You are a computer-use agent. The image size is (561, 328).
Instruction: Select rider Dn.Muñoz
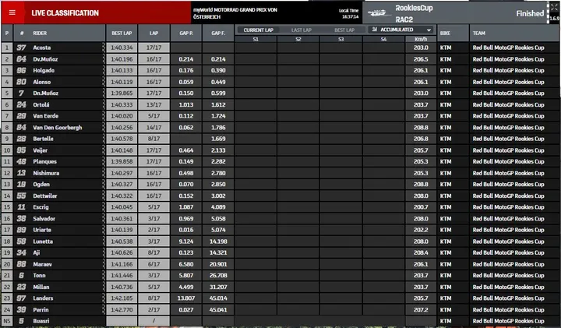coord(45,93)
